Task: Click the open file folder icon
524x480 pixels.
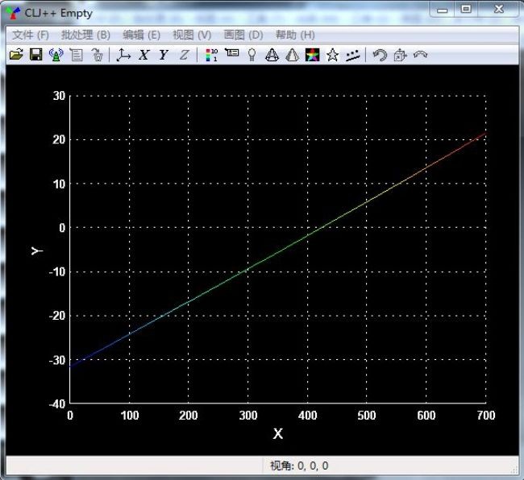Action: [x=15, y=55]
